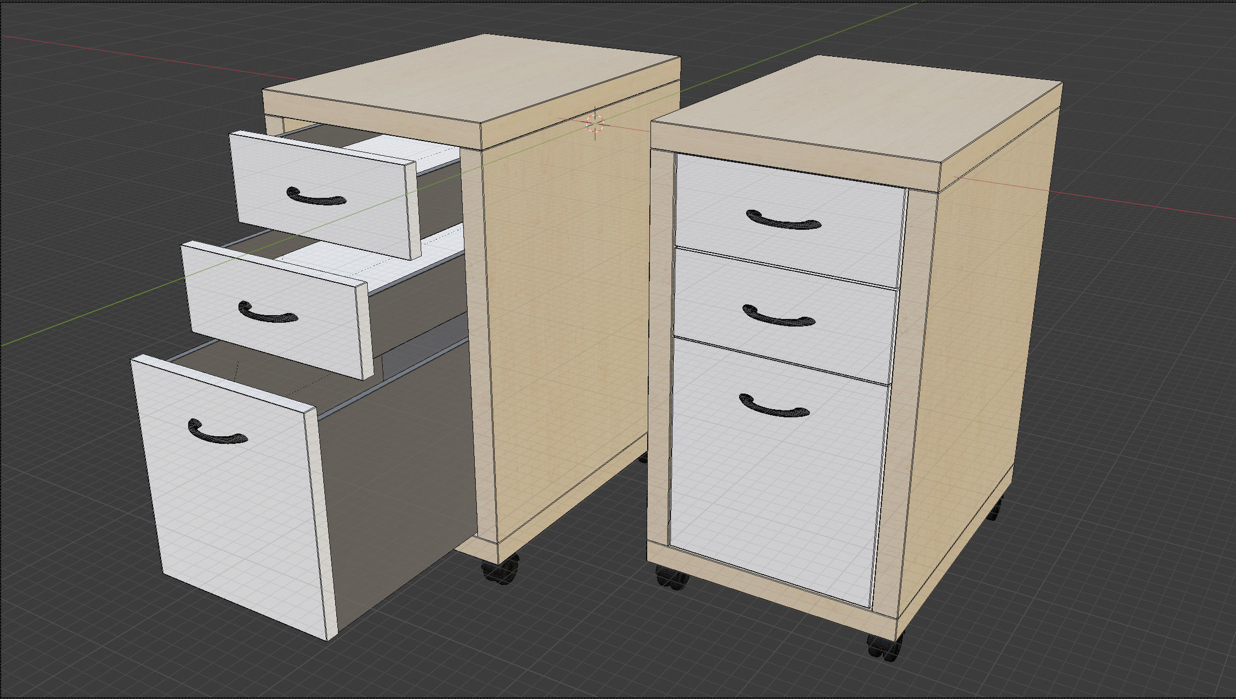Click the 3D cursor crosshair between the cabinets
Viewport: 1236px width, 699px height.
[x=595, y=124]
